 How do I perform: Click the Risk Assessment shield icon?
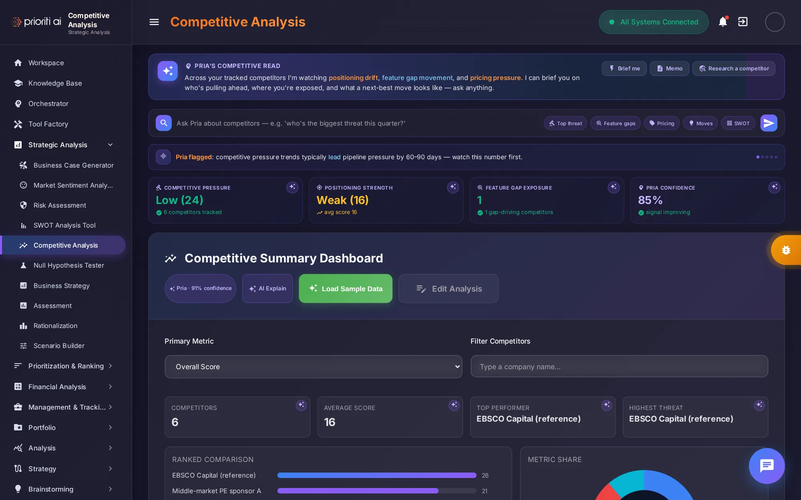(23, 205)
